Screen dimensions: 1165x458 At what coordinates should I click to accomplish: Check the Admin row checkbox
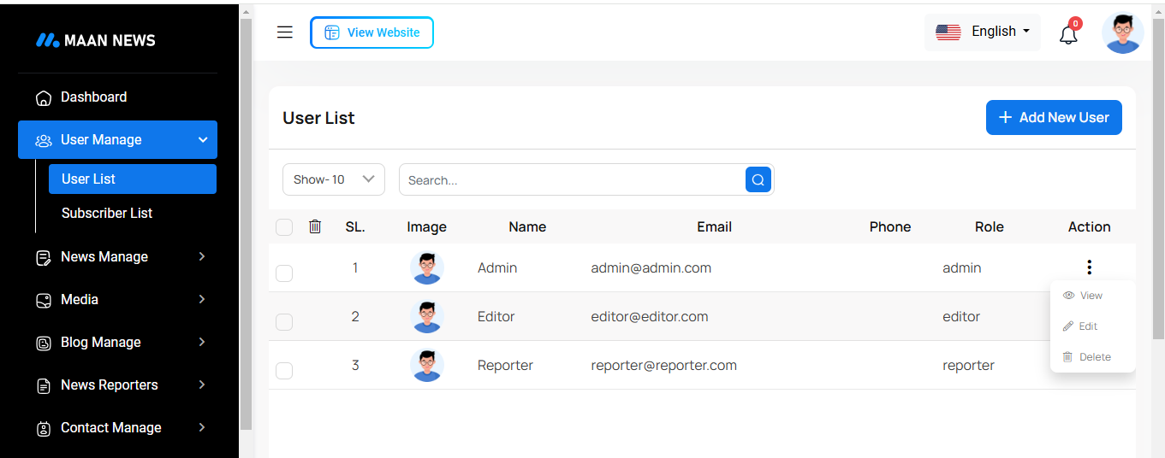pos(284,273)
